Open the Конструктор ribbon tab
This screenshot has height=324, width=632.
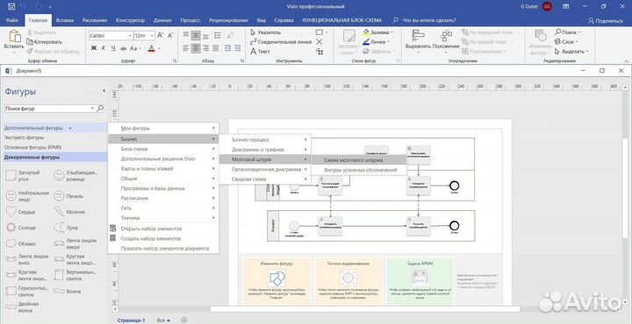click(130, 20)
